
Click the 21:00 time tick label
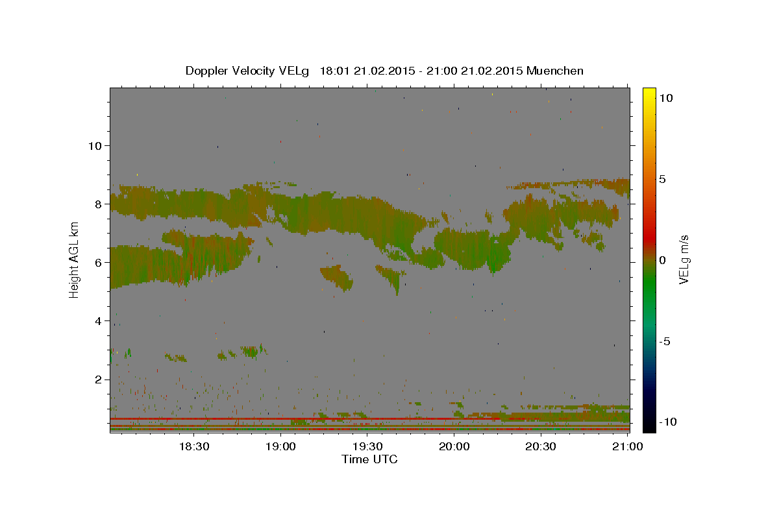tap(628, 446)
